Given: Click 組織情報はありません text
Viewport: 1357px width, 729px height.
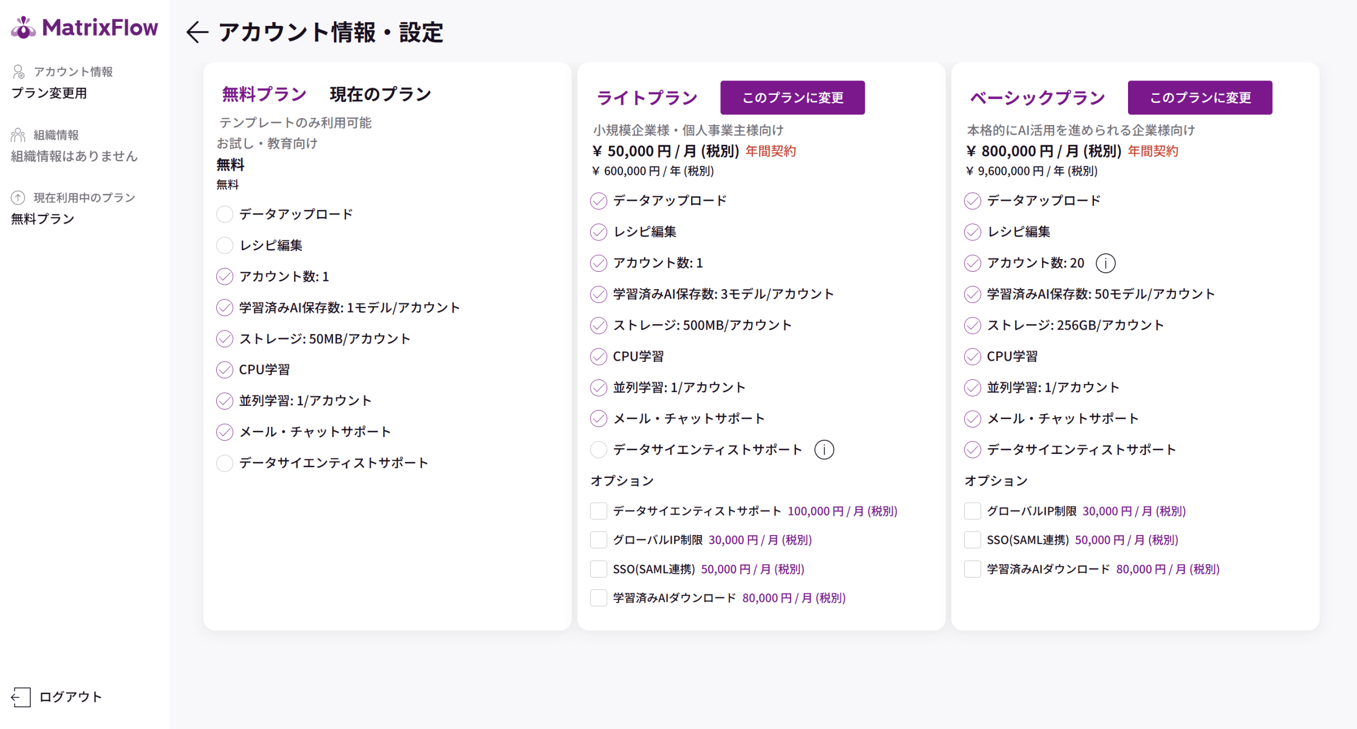Looking at the screenshot, I should coord(74,156).
